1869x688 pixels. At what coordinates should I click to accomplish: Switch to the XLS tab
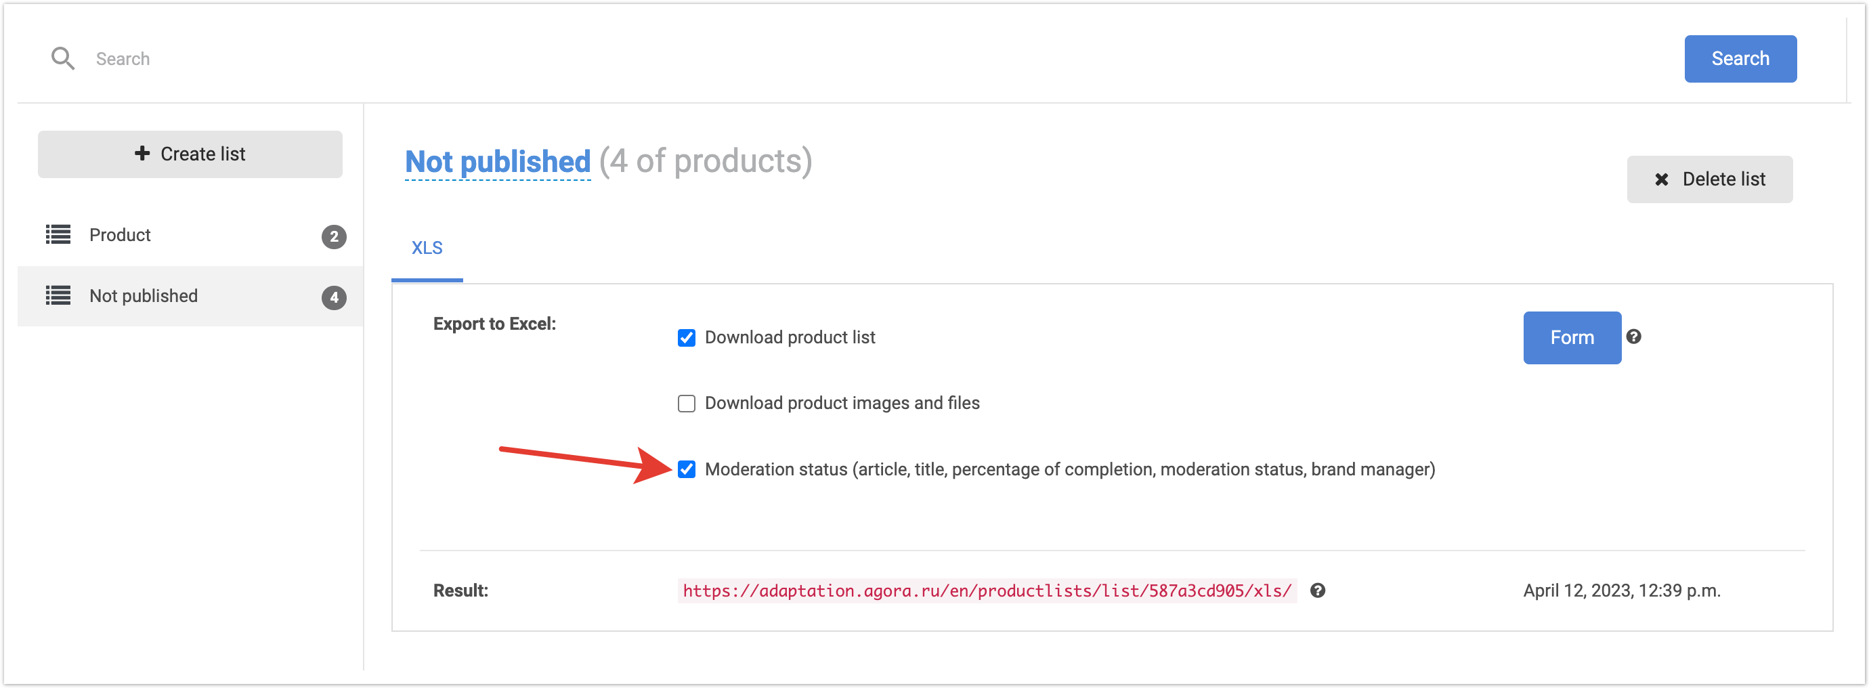click(x=427, y=249)
